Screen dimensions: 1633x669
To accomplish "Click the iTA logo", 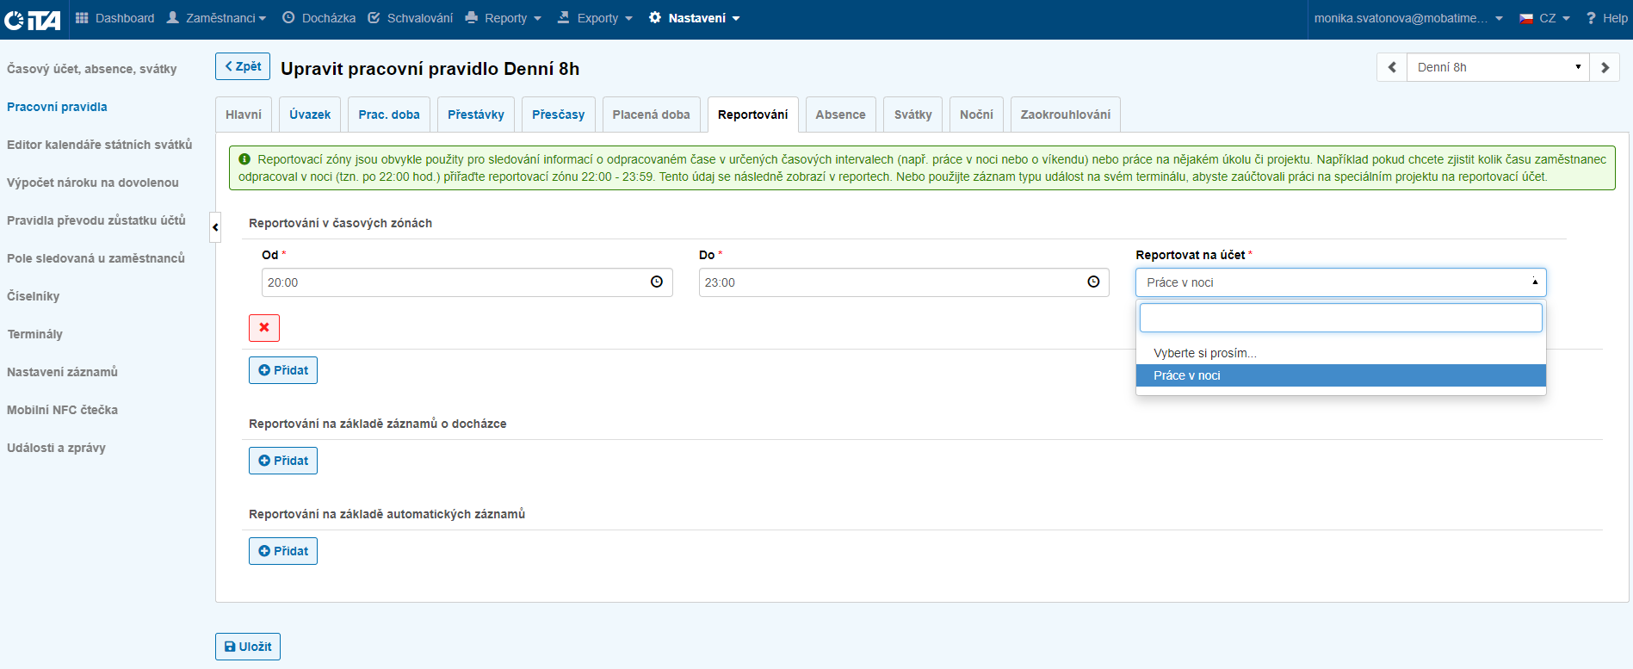I will click(33, 19).
